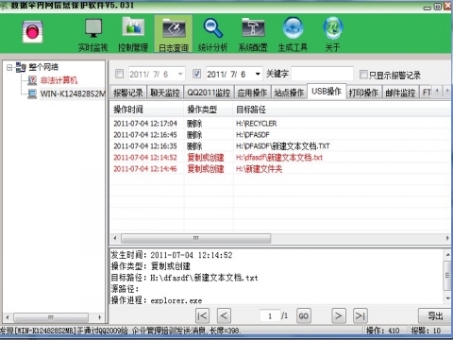The width and height of the screenshot is (453, 340).
Task: Toggle 只显示报警记录 checkbox
Action: pos(363,75)
